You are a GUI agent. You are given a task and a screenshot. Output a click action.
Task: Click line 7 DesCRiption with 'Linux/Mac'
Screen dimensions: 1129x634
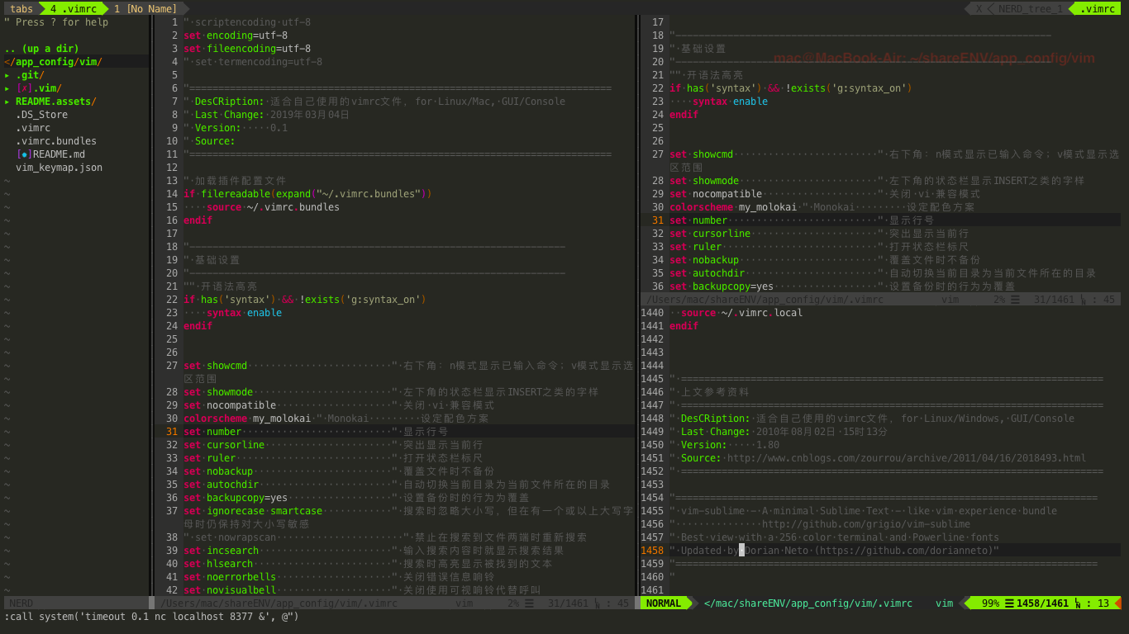tap(374, 102)
